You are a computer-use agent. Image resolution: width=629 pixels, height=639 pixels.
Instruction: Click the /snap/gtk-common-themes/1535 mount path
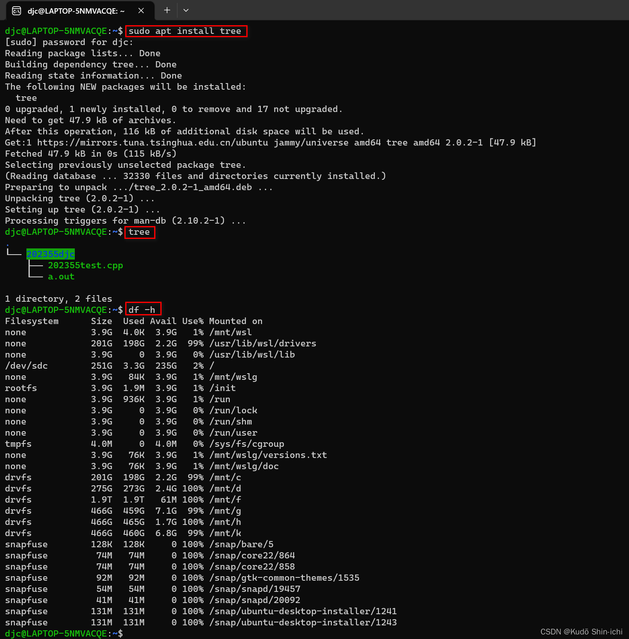coord(284,578)
